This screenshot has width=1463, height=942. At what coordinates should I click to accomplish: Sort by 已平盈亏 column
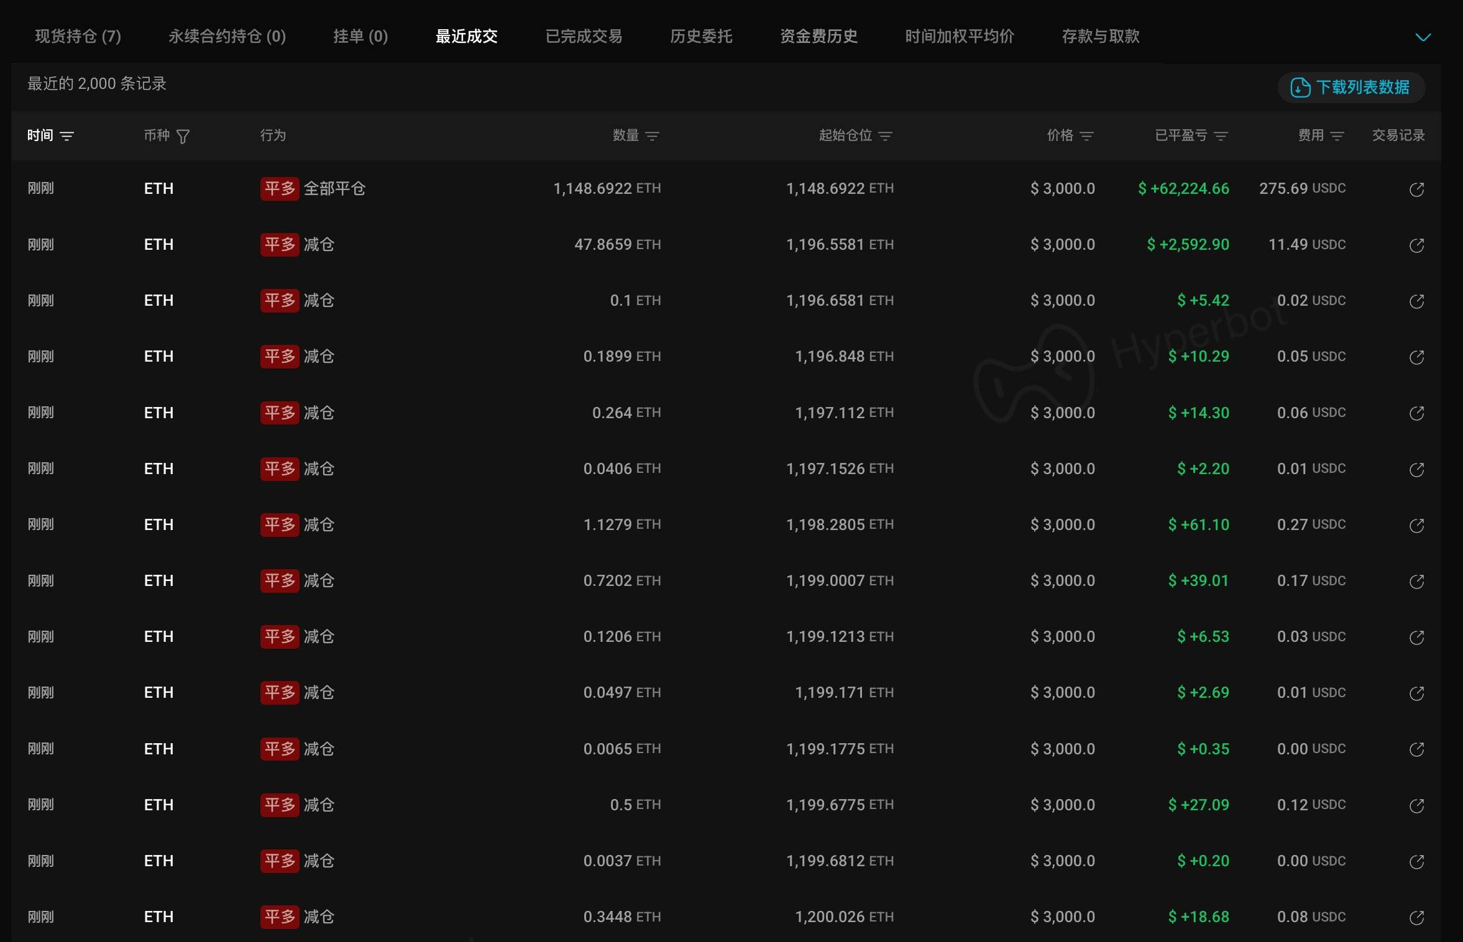(x=1221, y=136)
